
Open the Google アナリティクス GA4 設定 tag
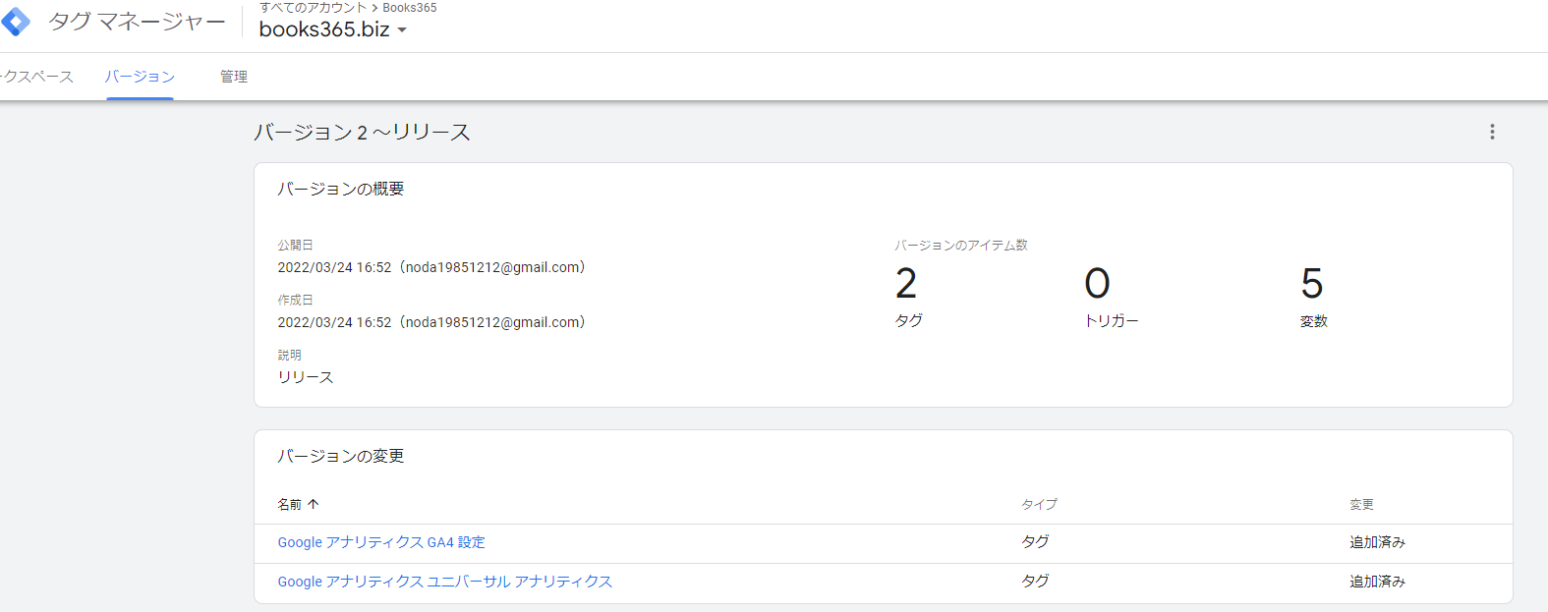point(382,541)
